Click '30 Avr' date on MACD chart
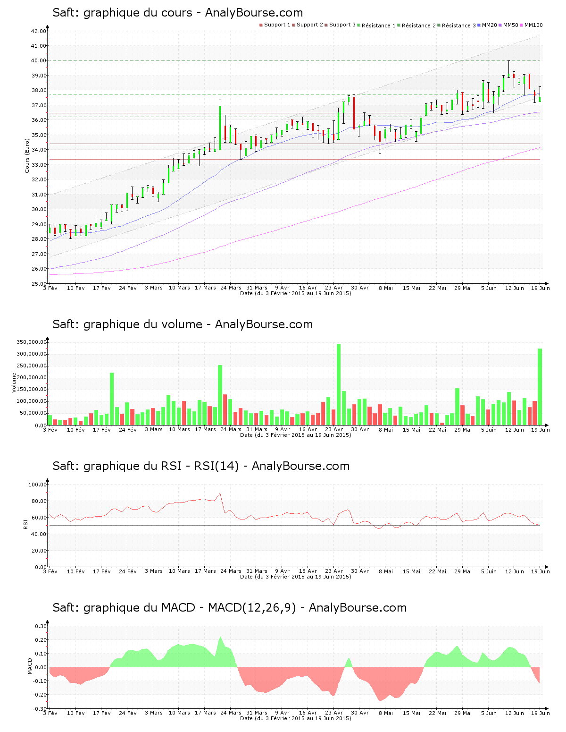 [x=360, y=713]
